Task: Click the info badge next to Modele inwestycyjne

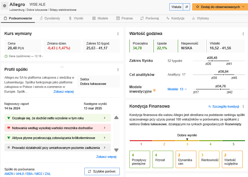Action: point(154,90)
